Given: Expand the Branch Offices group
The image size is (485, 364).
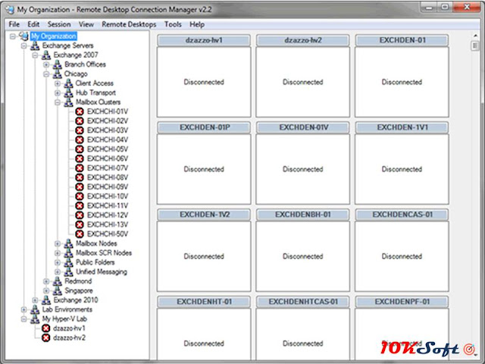Looking at the screenshot, I should click(x=46, y=64).
